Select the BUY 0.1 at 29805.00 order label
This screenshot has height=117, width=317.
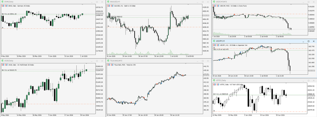220,94
